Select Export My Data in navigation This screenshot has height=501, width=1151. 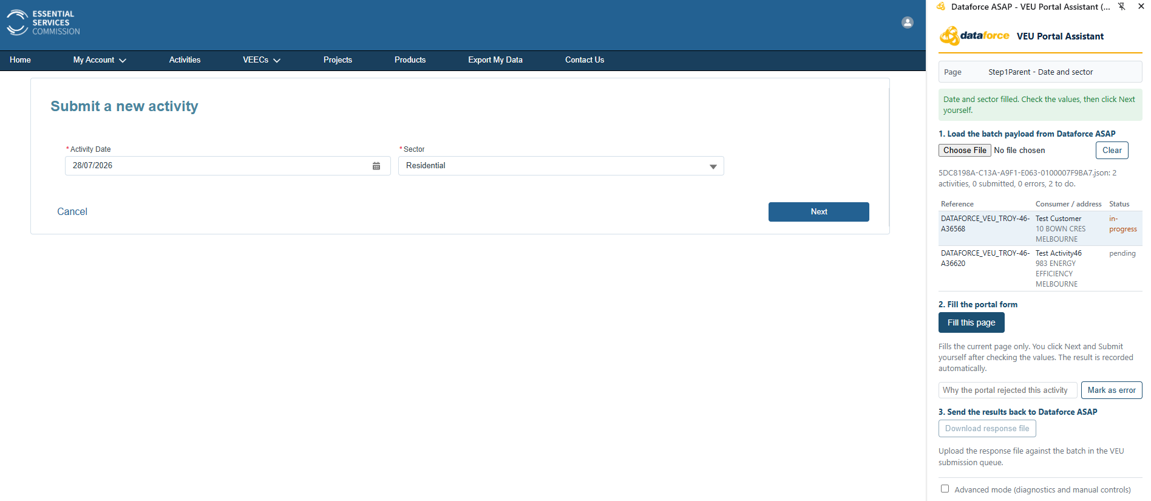[495, 60]
